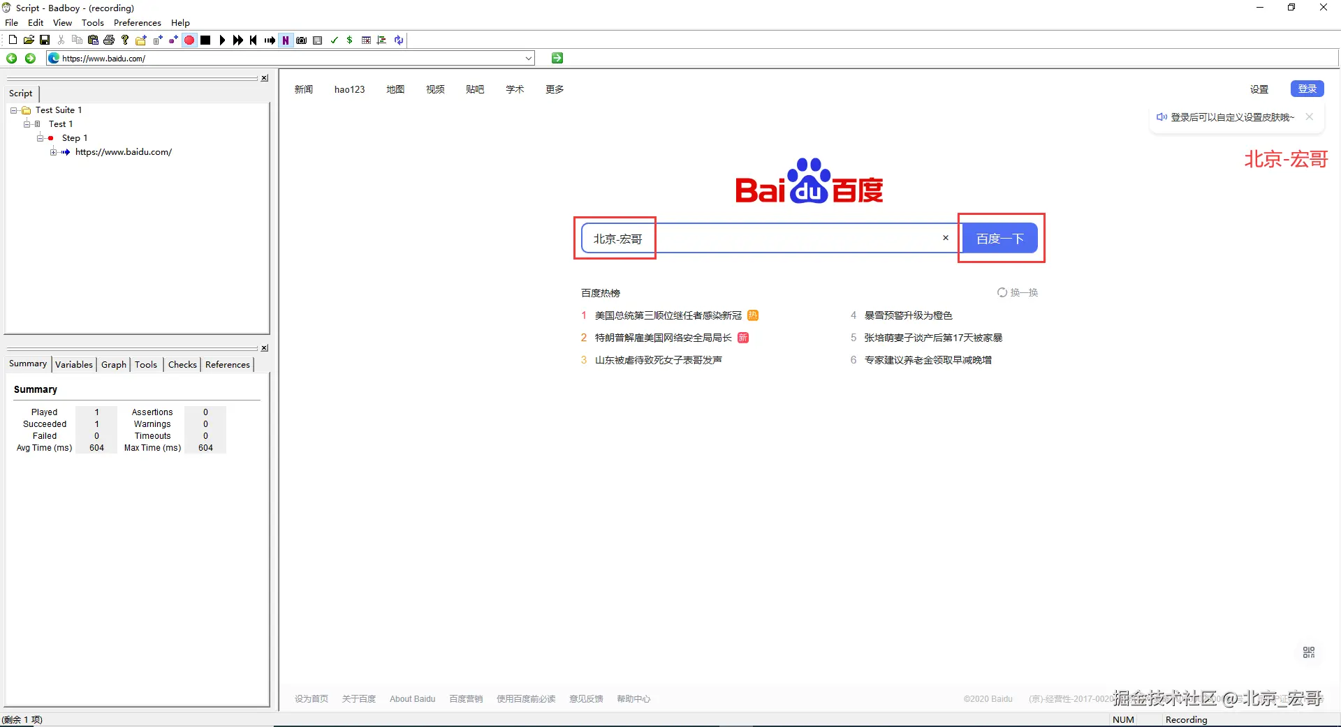This screenshot has height=727, width=1341.
Task: Navigate to the URL with the green go button
Action: click(557, 58)
